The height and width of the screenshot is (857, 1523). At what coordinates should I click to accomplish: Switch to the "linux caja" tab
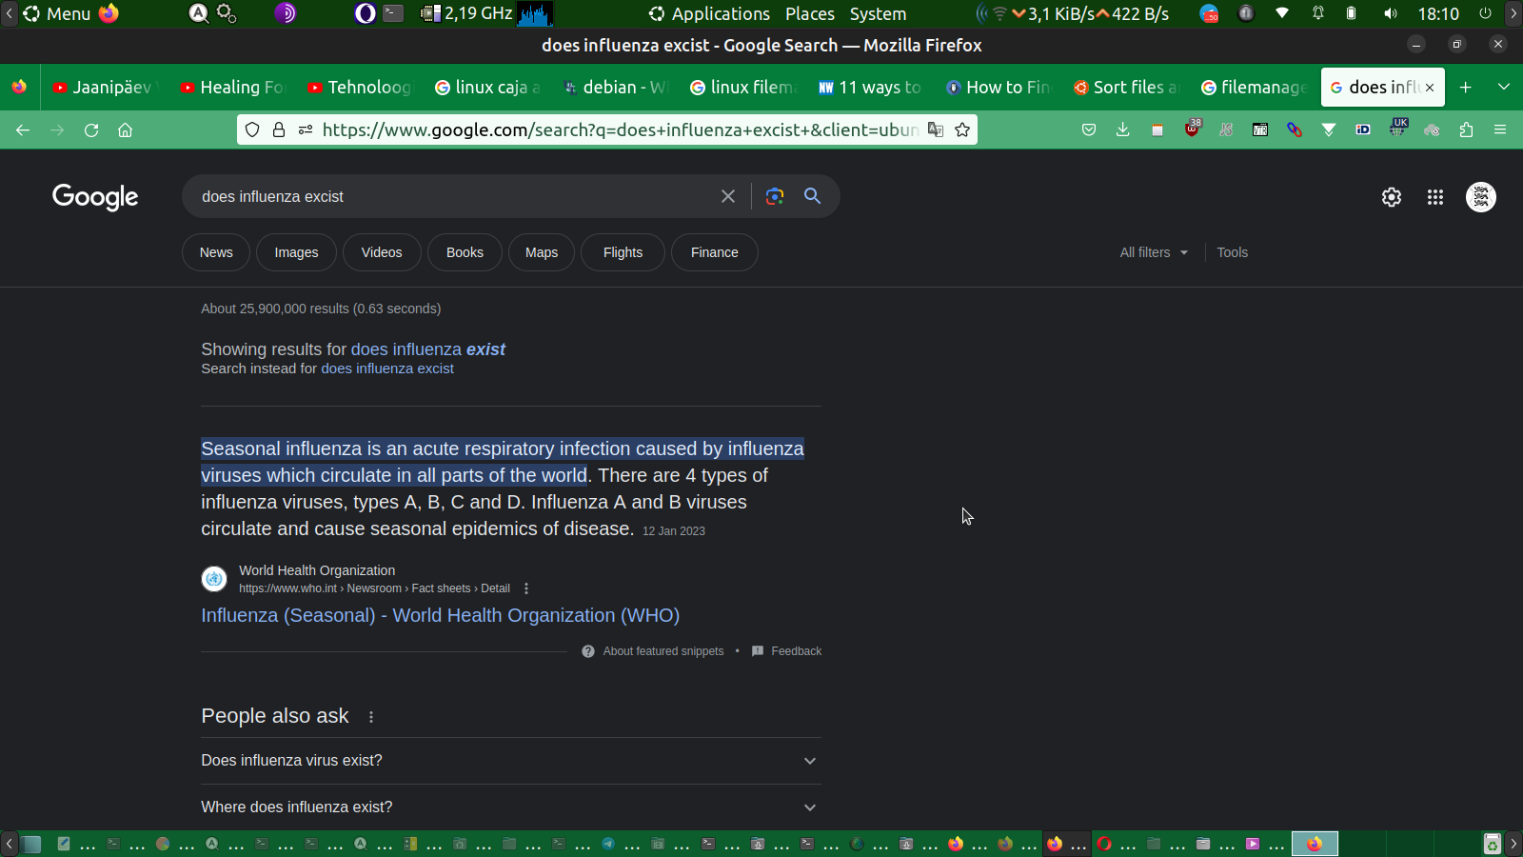point(487,87)
